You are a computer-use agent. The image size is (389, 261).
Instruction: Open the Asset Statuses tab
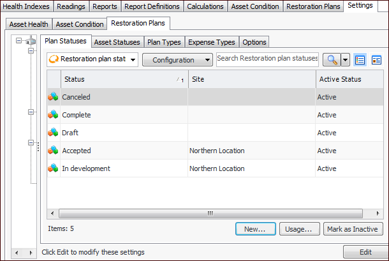[117, 42]
